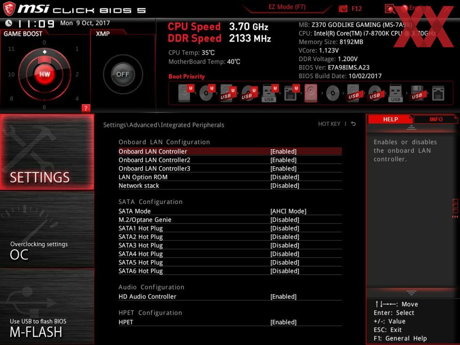Click the Audio Configuration heading
This screenshot has height=345, width=460.
(152, 287)
